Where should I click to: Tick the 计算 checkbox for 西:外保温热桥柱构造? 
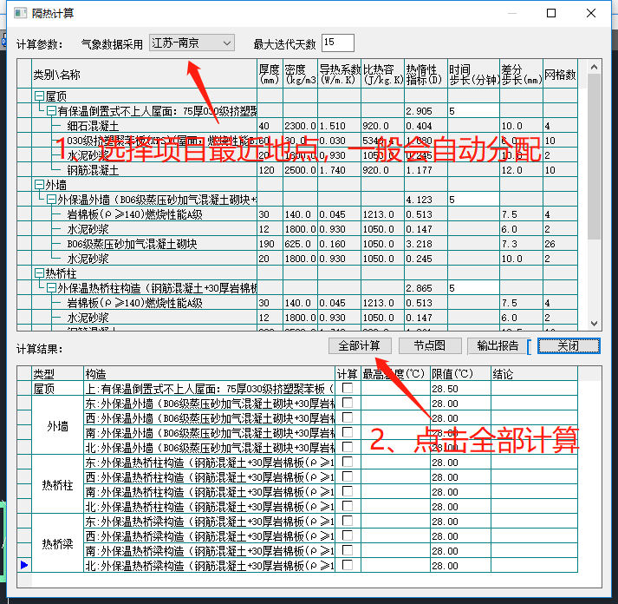pos(348,476)
